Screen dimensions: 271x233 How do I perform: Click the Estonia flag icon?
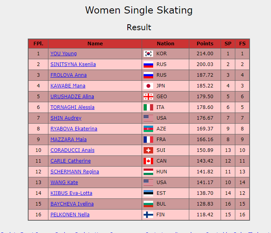148,193
